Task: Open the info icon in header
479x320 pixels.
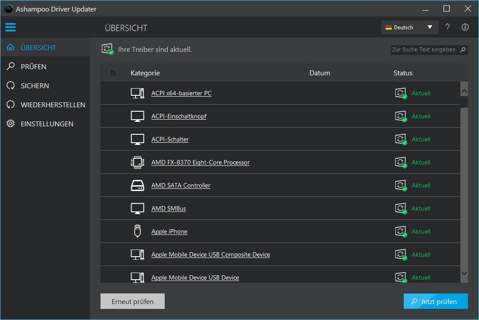Action: click(x=465, y=27)
